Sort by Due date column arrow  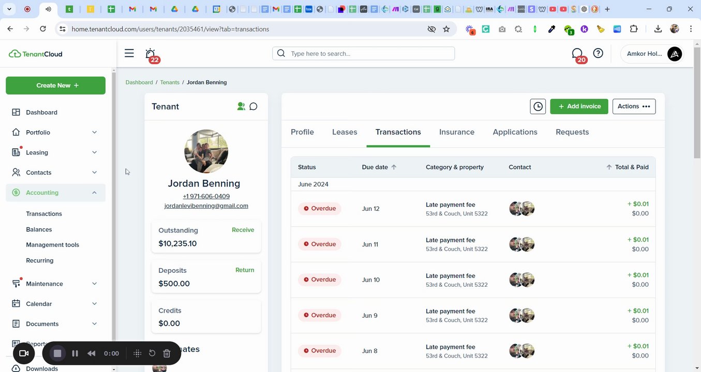coord(394,167)
